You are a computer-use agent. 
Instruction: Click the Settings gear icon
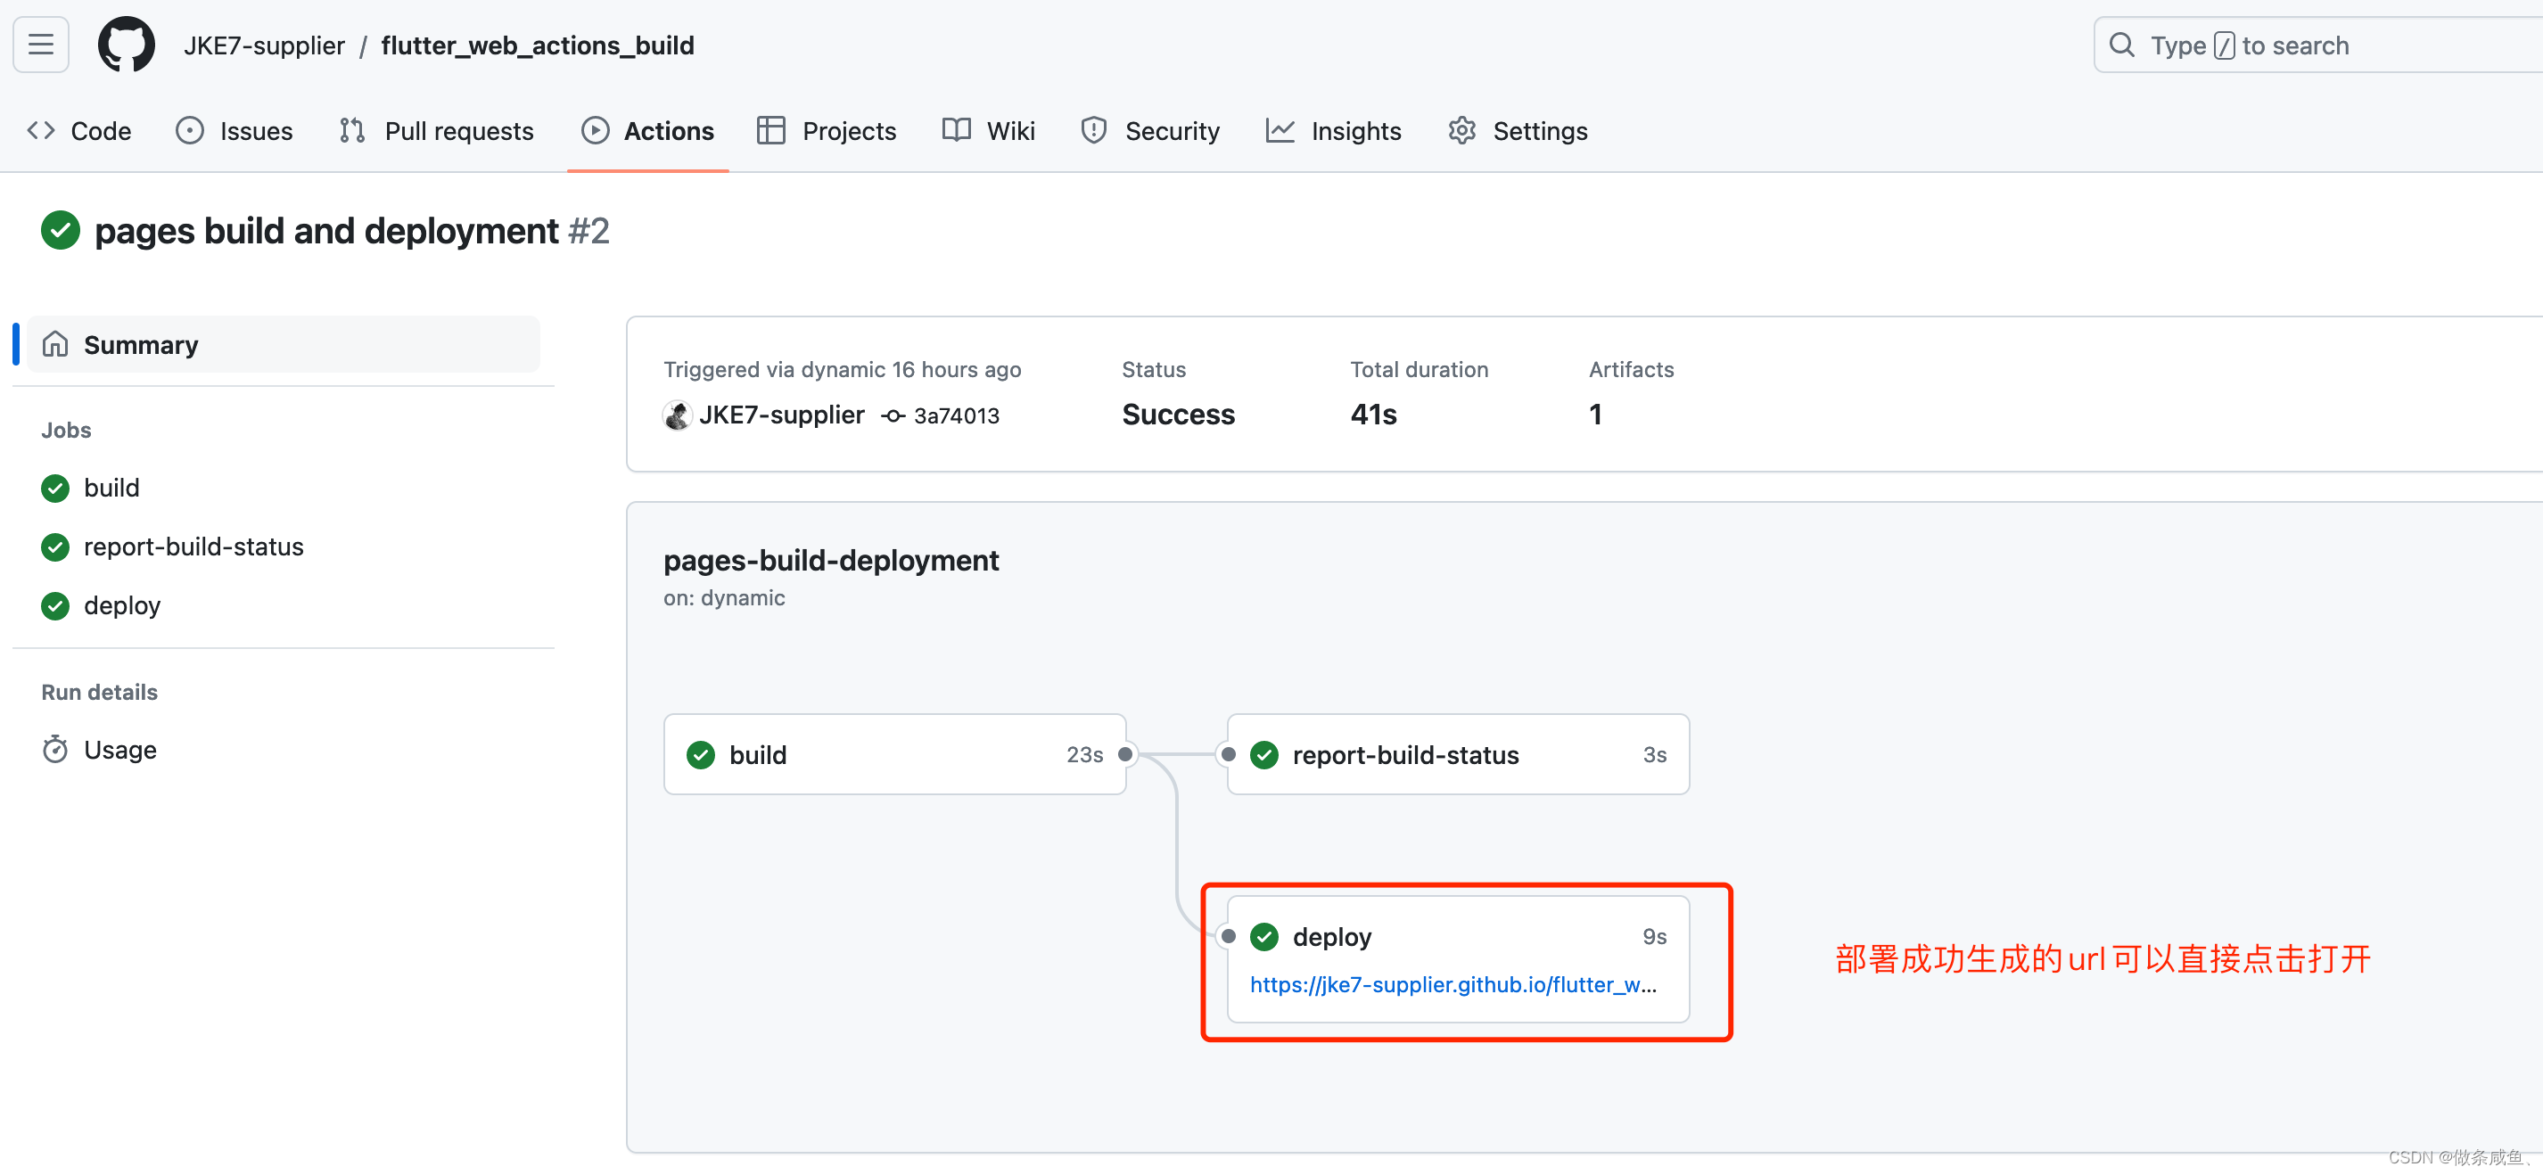click(x=1462, y=130)
